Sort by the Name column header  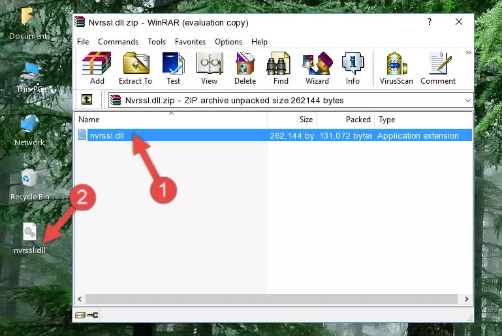[x=171, y=120]
